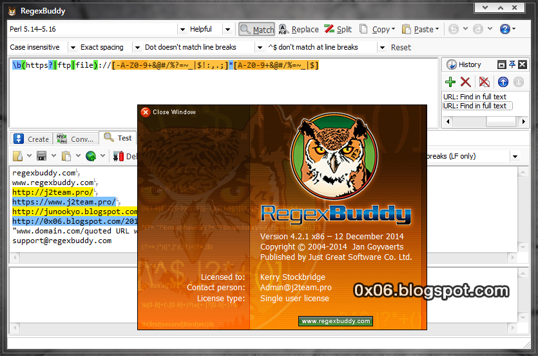Image resolution: width=538 pixels, height=356 pixels.
Task: Switch to Replace mode
Action: point(298,30)
